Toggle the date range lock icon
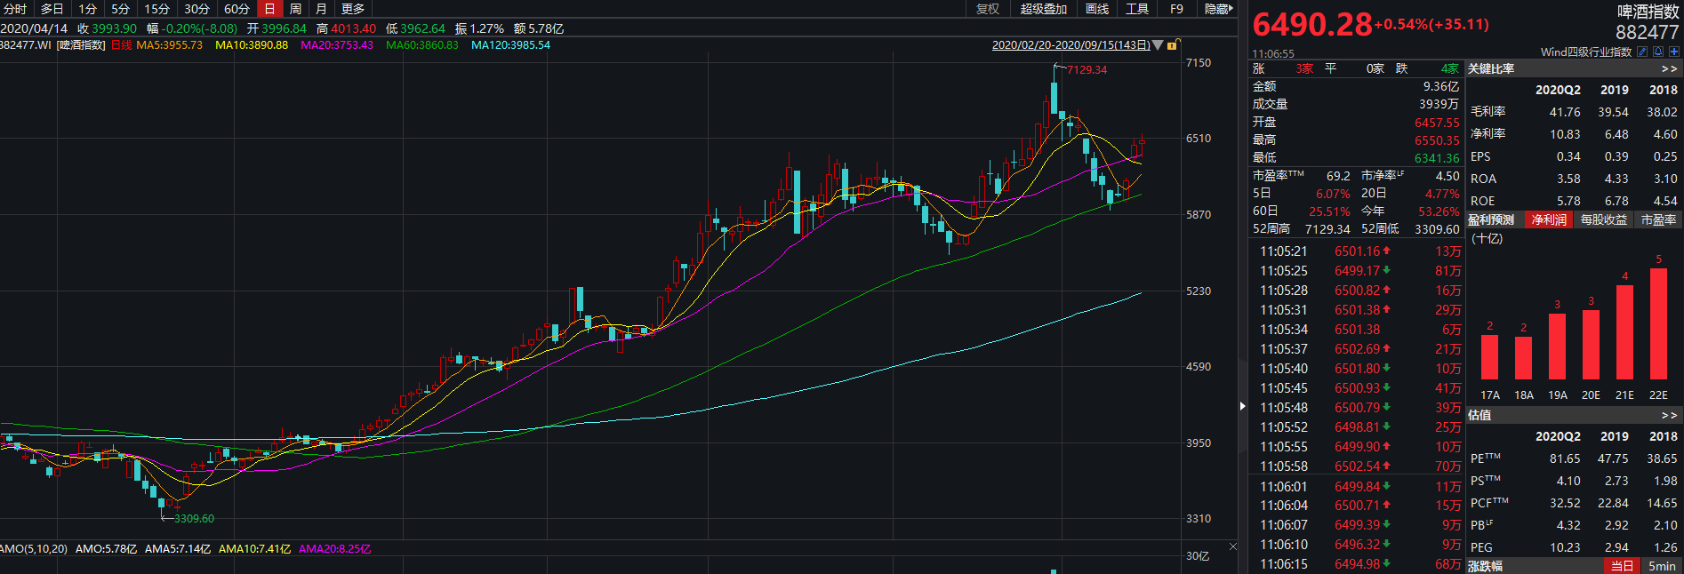1684x574 pixels. point(1172,44)
